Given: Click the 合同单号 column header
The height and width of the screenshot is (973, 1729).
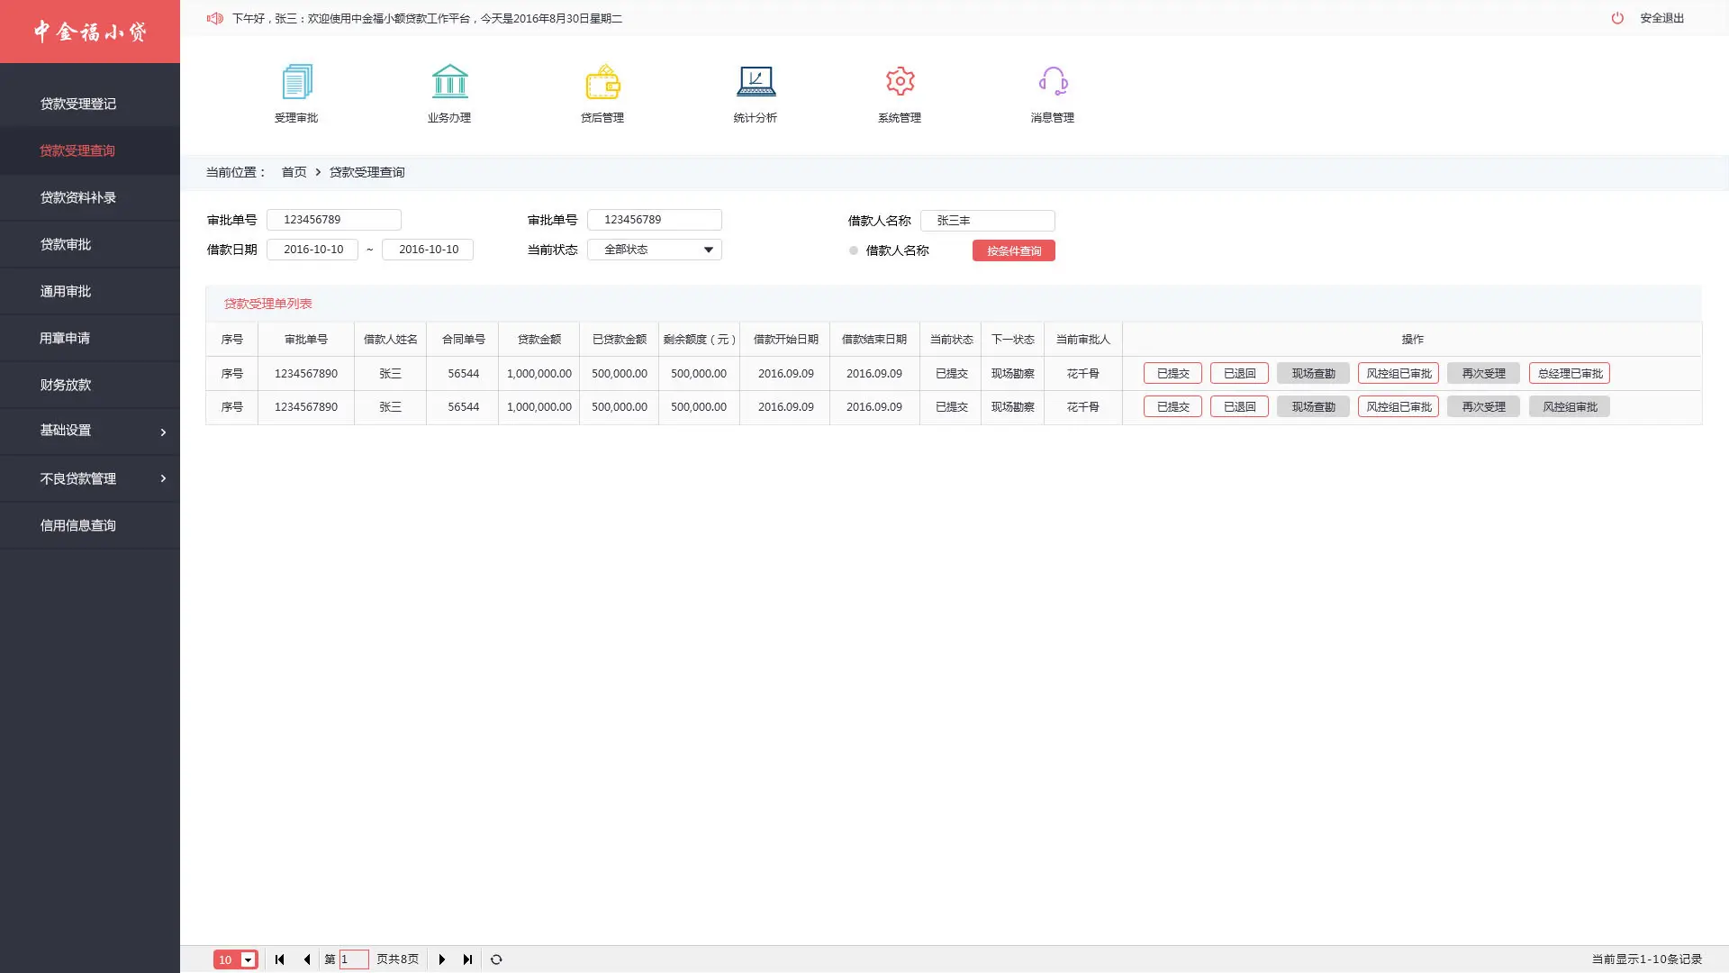Looking at the screenshot, I should 464,340.
